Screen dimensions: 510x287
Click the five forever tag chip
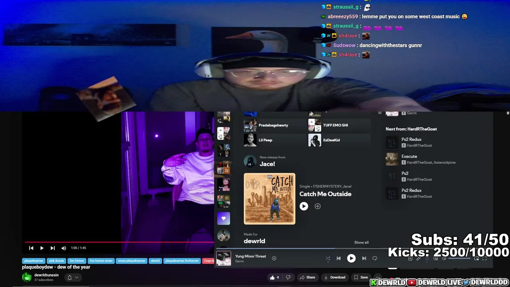click(x=77, y=261)
